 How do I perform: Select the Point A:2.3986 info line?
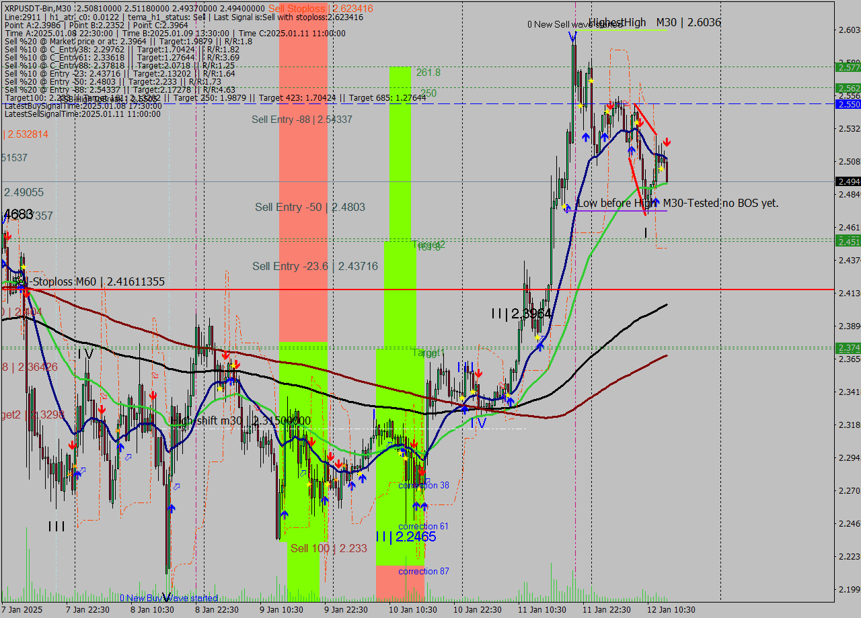point(96,26)
